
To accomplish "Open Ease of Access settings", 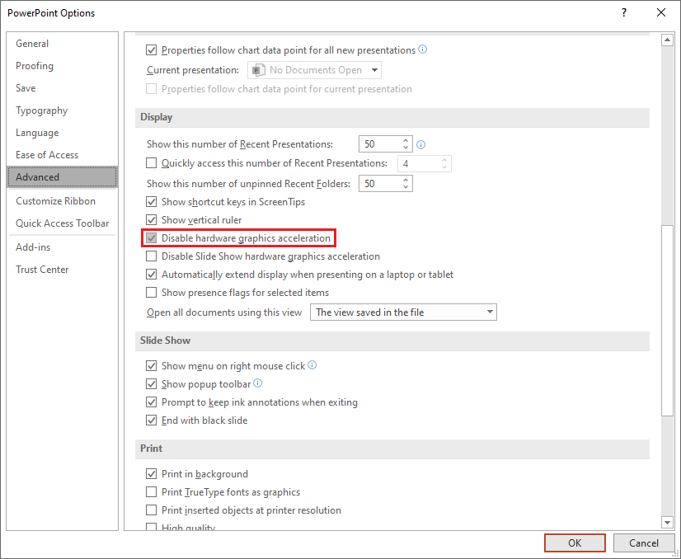I will pos(63,155).
